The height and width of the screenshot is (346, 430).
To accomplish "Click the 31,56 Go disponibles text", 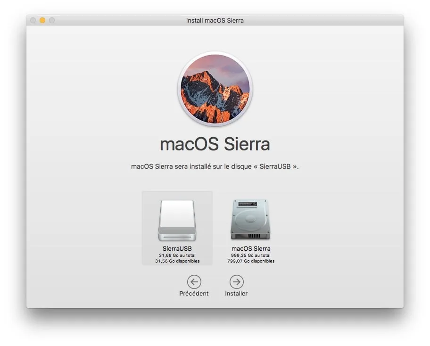I will coord(177,261).
